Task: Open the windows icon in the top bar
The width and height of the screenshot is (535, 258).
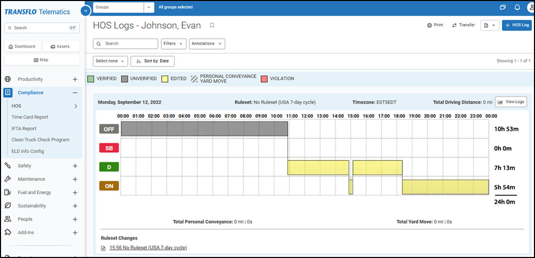Action: click(503, 7)
